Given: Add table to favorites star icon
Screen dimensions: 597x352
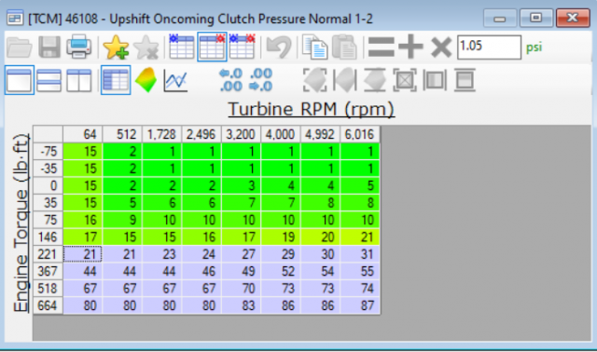Looking at the screenshot, I should pyautogui.click(x=116, y=47).
